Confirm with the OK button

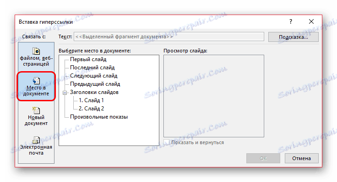tap(263, 158)
